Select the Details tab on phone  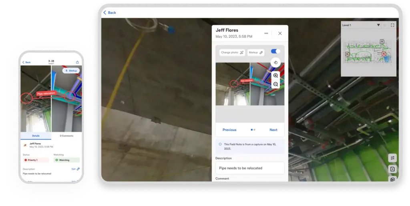36,136
